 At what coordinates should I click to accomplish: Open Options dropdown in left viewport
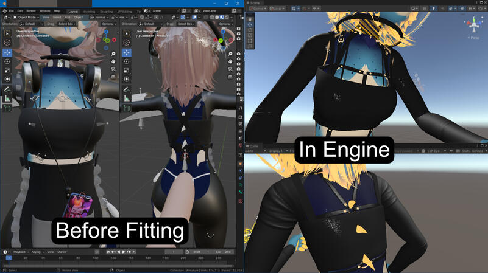tap(108, 24)
